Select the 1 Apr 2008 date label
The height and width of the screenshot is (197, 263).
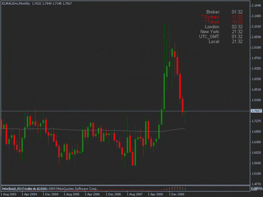155,194
